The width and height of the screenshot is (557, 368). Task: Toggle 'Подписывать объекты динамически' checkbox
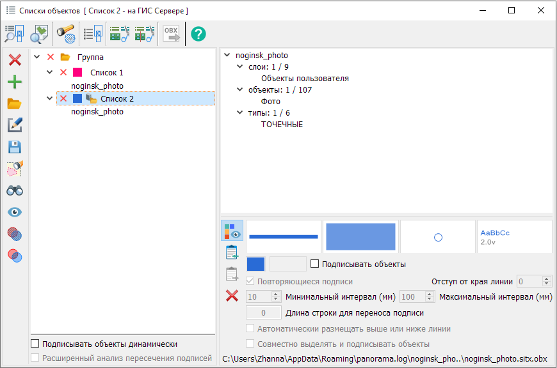[x=35, y=344]
